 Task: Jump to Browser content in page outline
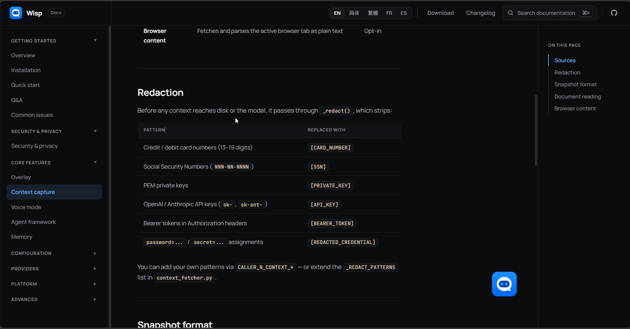click(575, 108)
